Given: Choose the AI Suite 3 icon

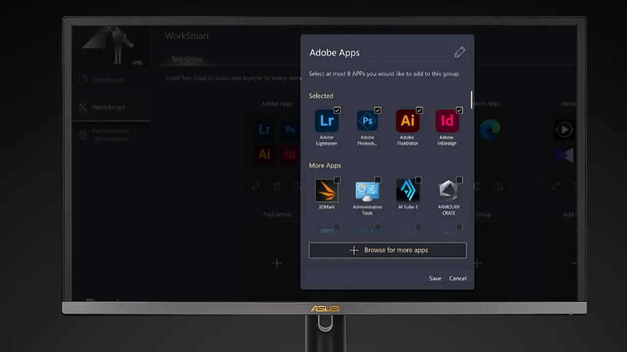Looking at the screenshot, I should tap(408, 191).
